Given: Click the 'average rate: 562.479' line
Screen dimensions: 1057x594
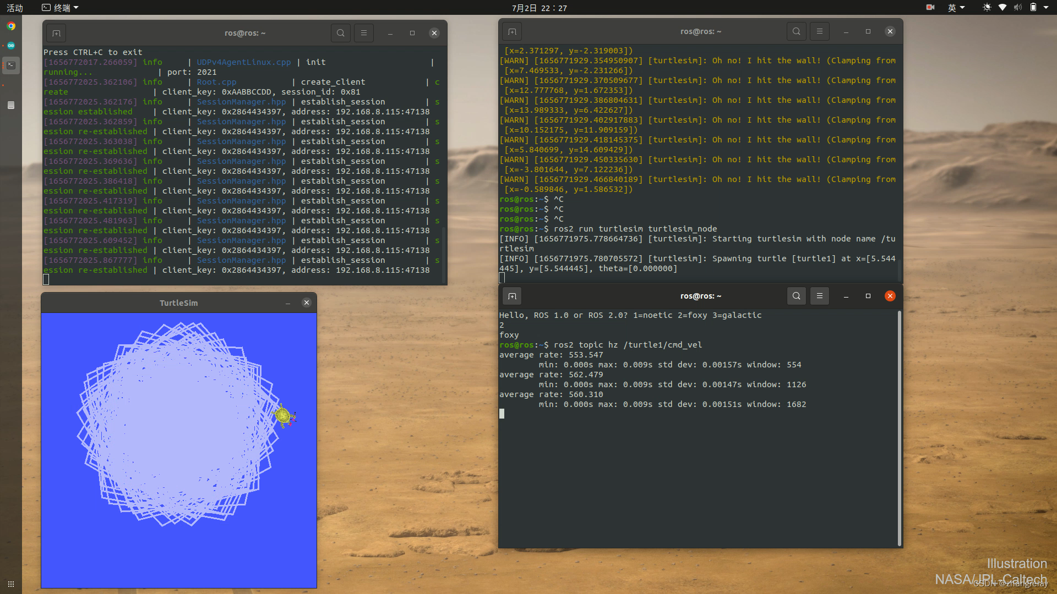Looking at the screenshot, I should coord(551,375).
